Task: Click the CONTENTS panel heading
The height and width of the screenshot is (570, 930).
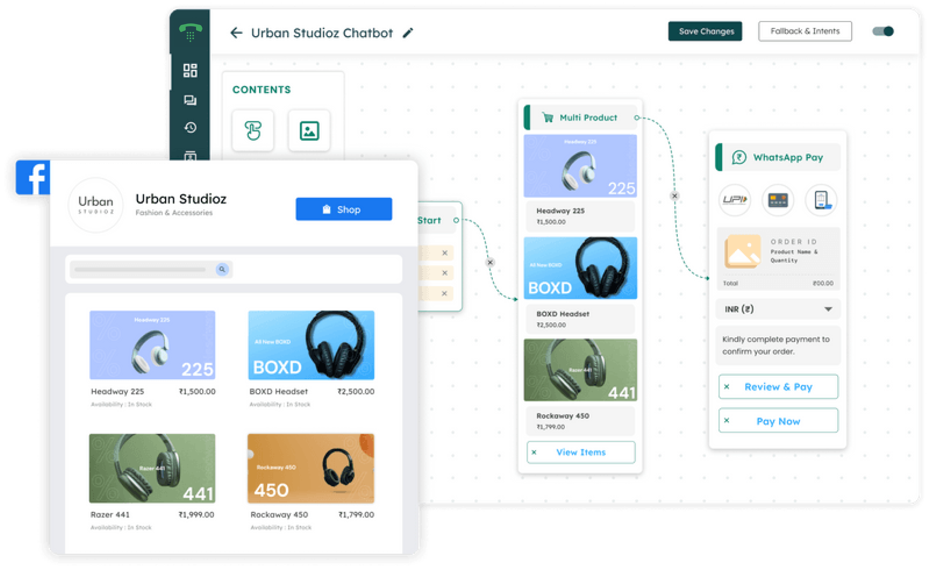Action: point(262,90)
